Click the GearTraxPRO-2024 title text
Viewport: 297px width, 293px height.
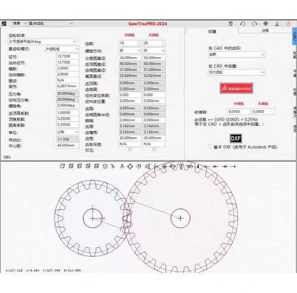tap(148, 24)
